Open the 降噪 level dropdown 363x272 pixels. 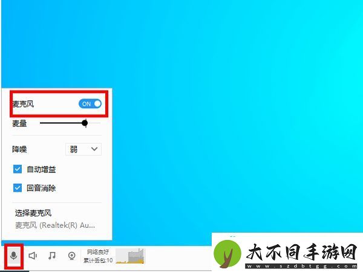click(83, 149)
